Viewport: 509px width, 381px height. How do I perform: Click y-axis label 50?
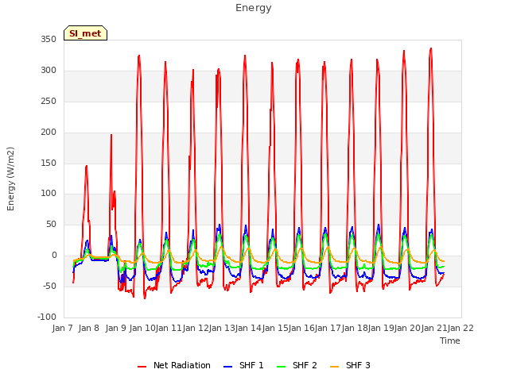pyautogui.click(x=51, y=224)
